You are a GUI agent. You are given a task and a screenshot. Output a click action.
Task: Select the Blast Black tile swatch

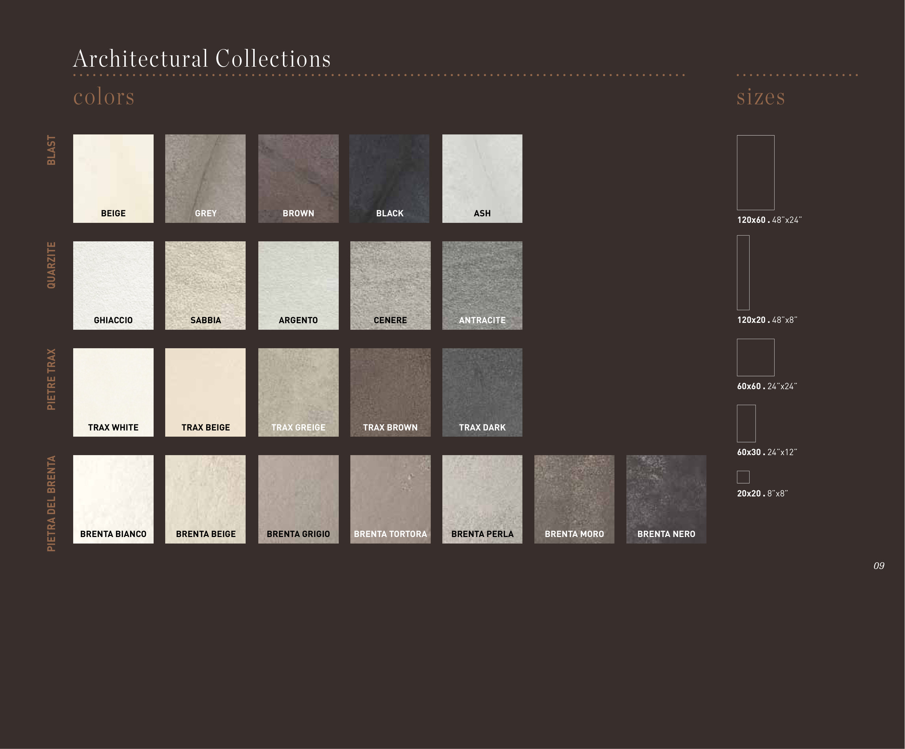click(389, 178)
